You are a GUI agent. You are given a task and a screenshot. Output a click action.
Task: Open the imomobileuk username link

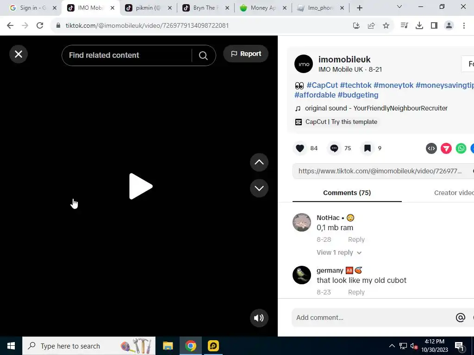point(344,60)
